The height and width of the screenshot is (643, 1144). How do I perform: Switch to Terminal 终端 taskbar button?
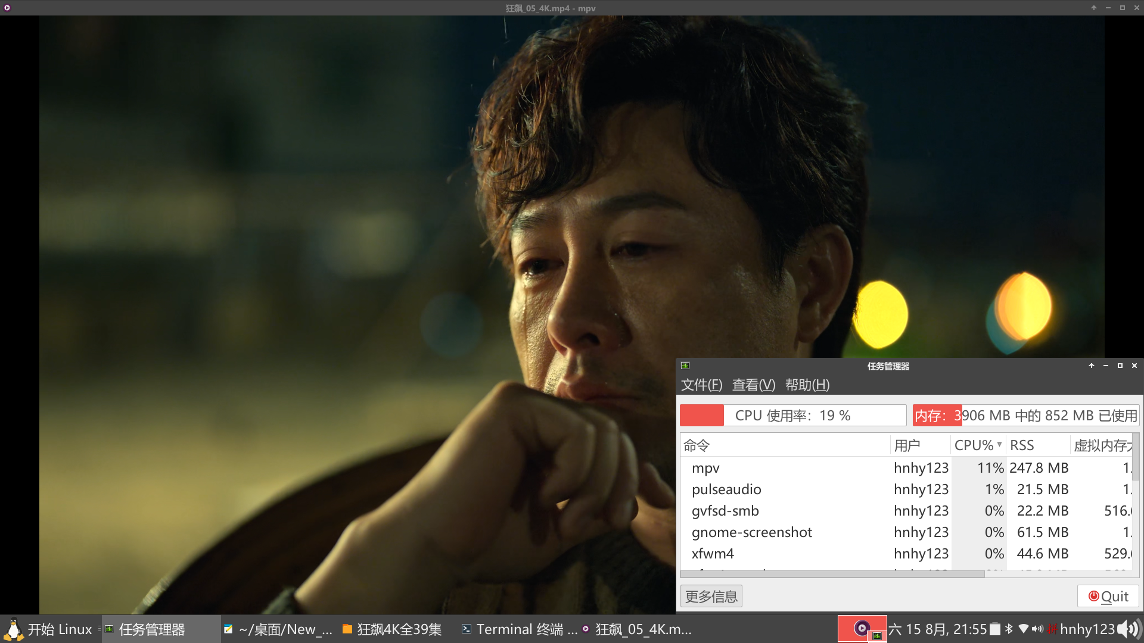[519, 629]
